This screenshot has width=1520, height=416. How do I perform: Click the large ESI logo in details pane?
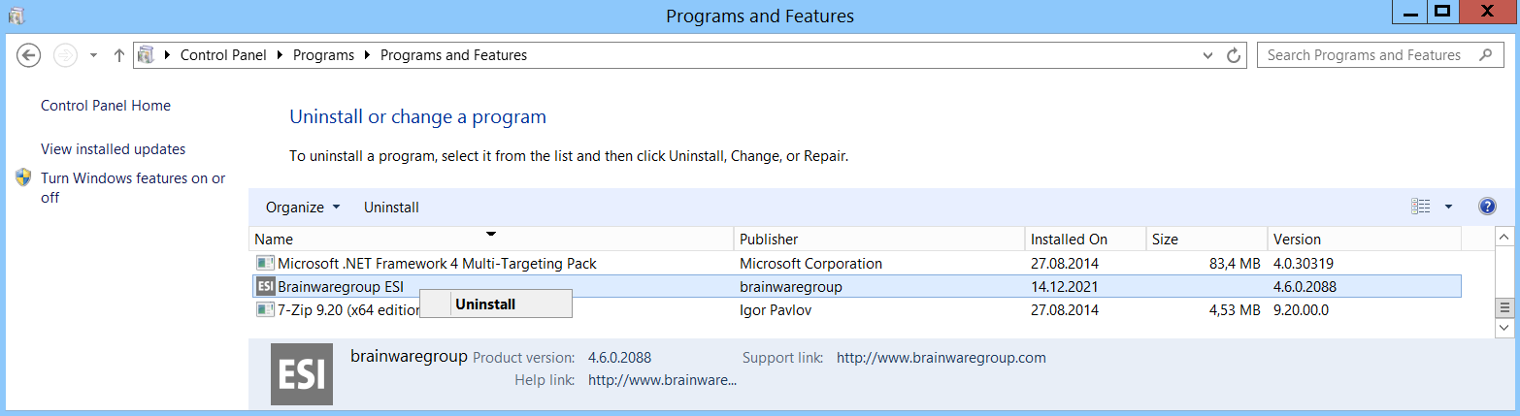[x=301, y=373]
